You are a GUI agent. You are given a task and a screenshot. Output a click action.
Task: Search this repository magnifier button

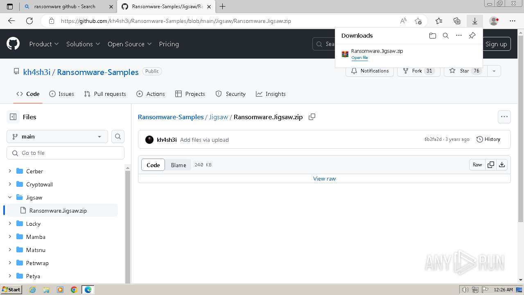tap(118, 136)
